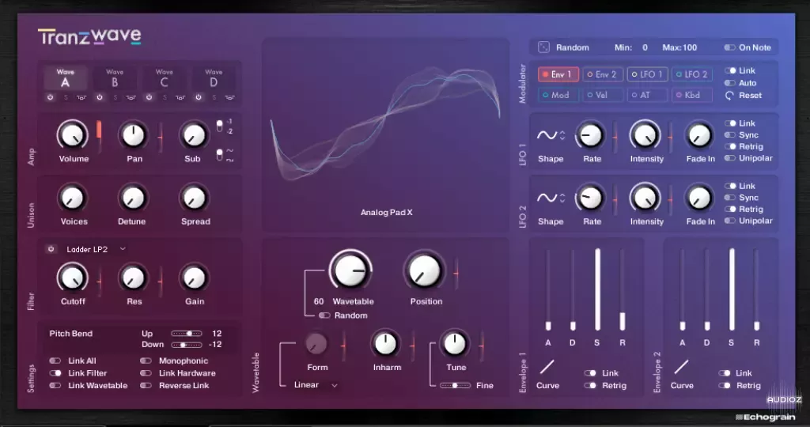Click the LFO 1 sine shape icon

coord(547,135)
